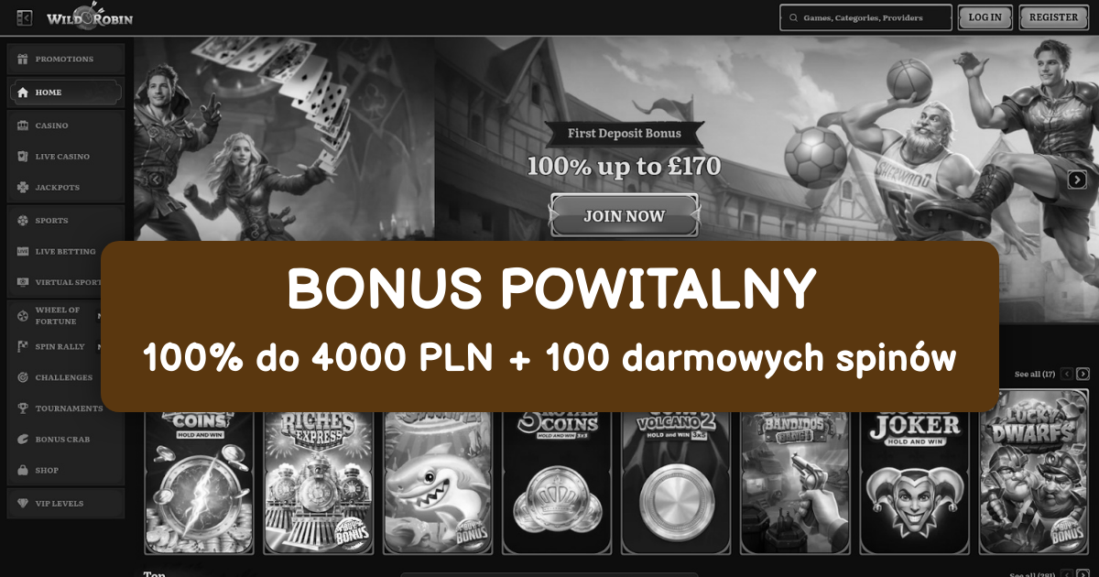Screen dimensions: 1099x577
Task: Click the Tournaments trophy icon
Action: pyautogui.click(x=23, y=408)
